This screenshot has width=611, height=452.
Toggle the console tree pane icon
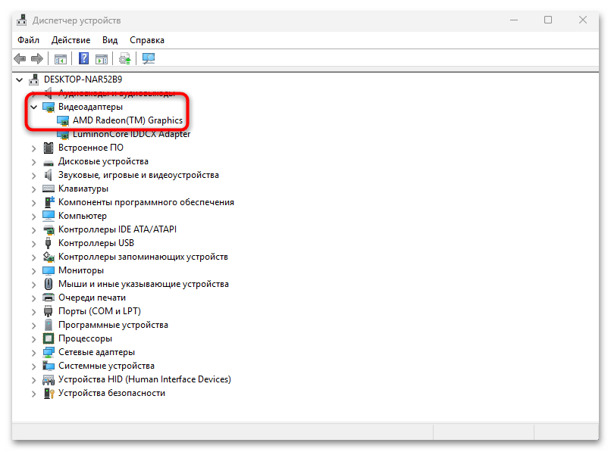click(60, 58)
